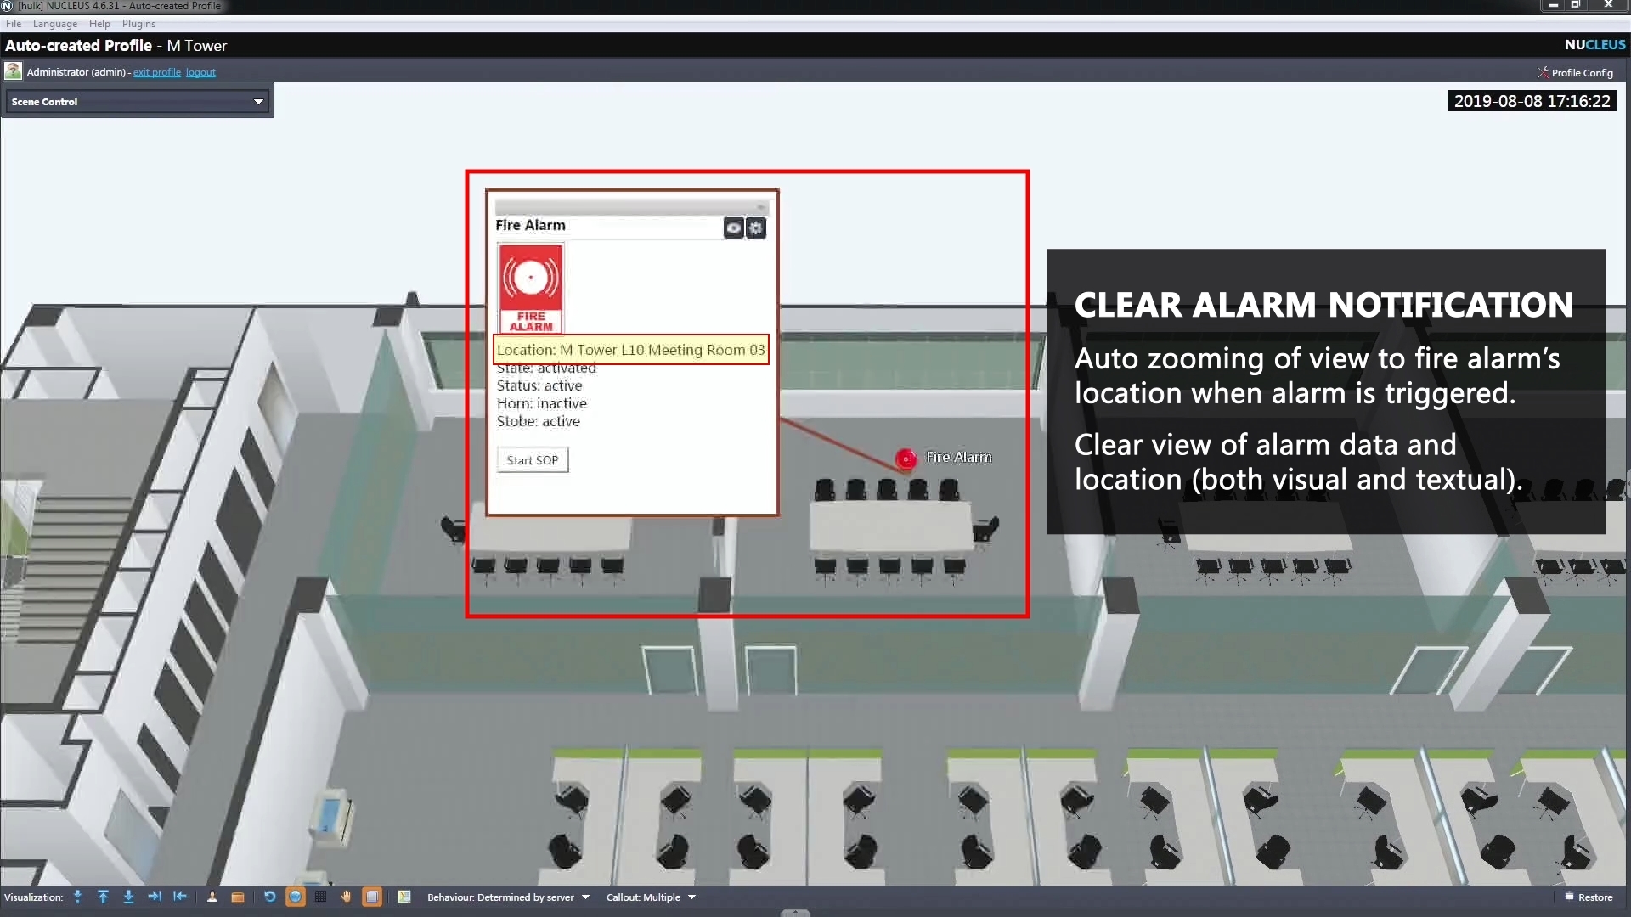Click first blue down-arrow visualization icon
1631x917 pixels.
tap(78, 897)
